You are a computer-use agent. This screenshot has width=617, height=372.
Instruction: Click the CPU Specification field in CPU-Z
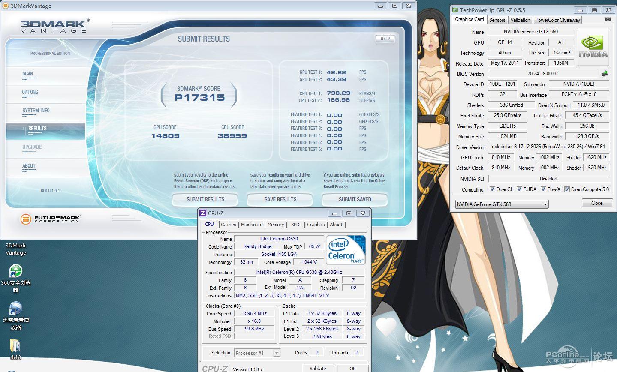click(299, 272)
